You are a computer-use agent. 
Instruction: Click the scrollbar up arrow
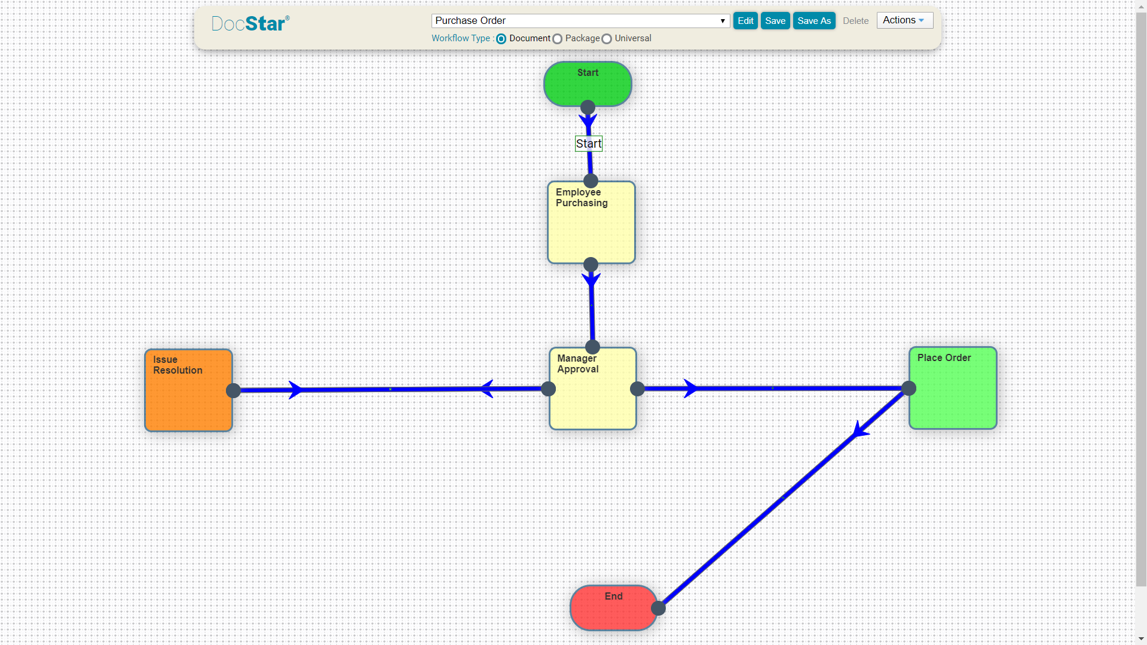(1141, 5)
